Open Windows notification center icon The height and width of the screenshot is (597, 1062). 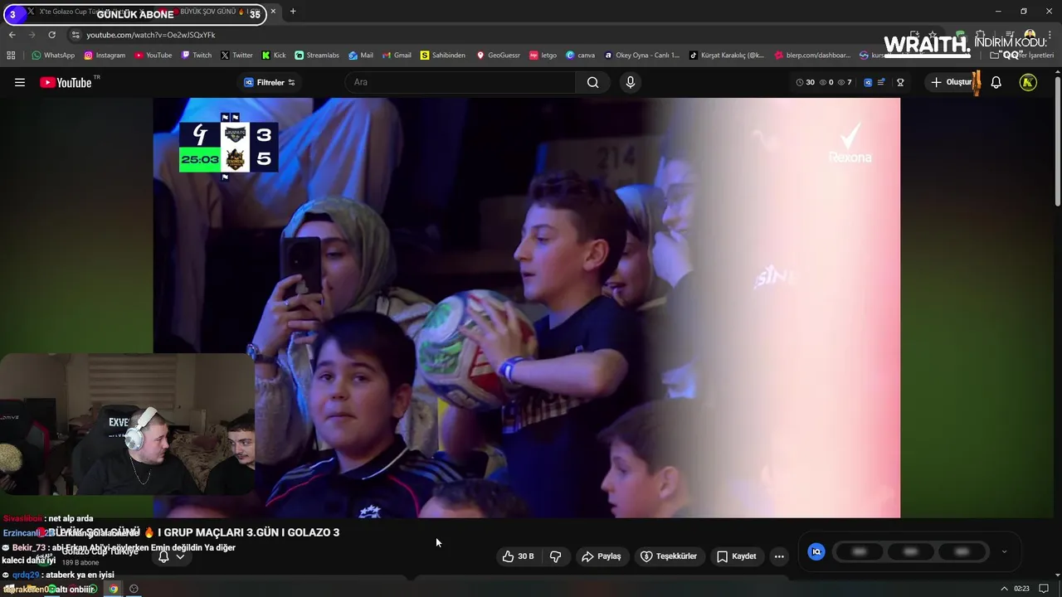pyautogui.click(x=1044, y=589)
